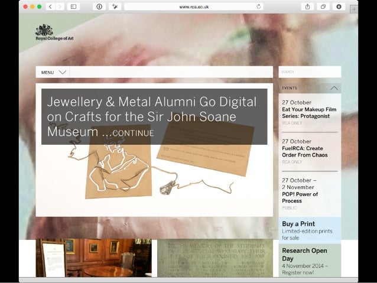The width and height of the screenshot is (377, 283).
Task: Go forward with Safari's forward arrow
Action: pyautogui.click(x=60, y=6)
